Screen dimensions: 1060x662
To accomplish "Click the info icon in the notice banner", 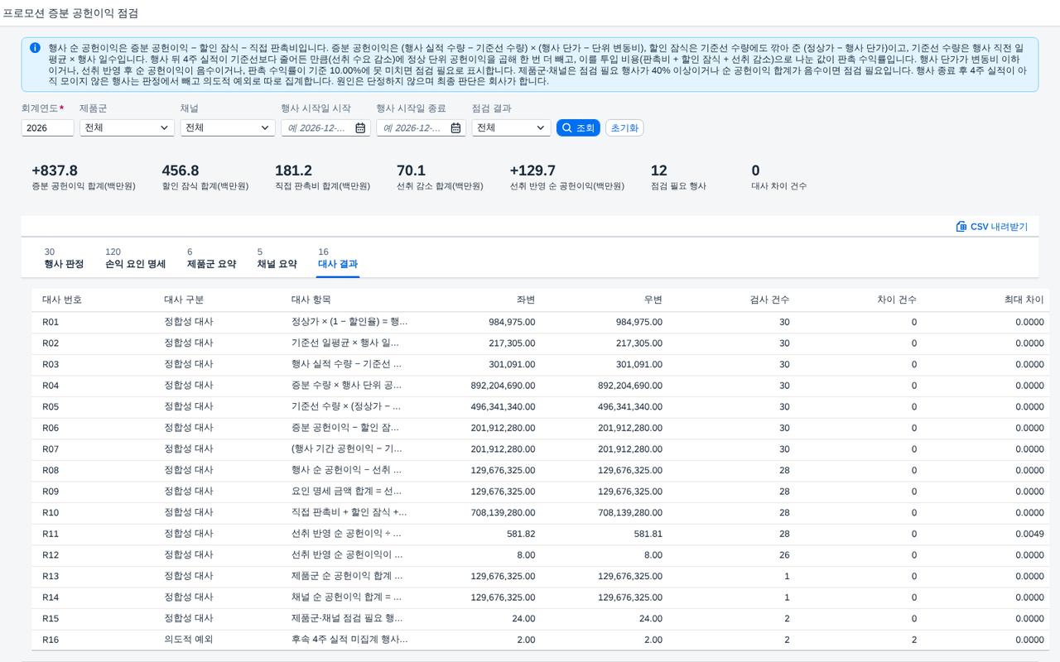I will pos(35,48).
